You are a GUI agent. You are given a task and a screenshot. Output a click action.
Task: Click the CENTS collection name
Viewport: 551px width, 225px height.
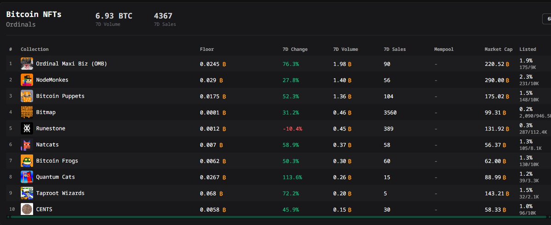[x=44, y=209]
